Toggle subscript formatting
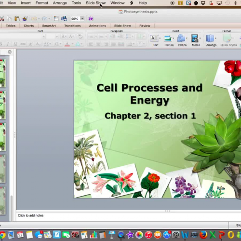Screen dimensions: 241x241 38,44
